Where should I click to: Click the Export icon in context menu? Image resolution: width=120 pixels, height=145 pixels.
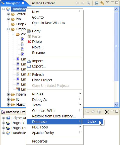click(29, 66)
